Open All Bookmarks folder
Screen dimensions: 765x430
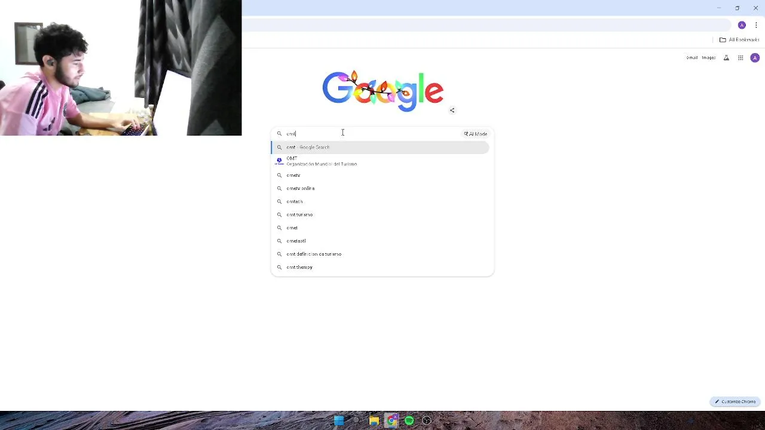pos(739,40)
